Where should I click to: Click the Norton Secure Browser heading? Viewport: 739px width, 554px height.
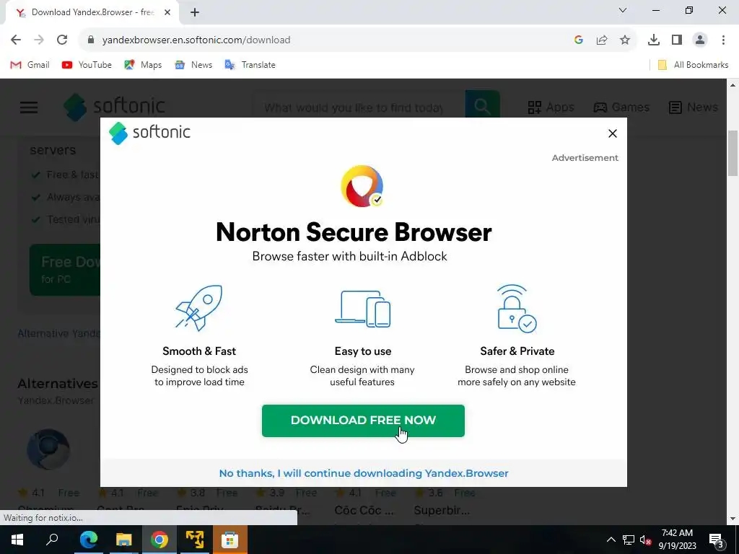point(354,232)
